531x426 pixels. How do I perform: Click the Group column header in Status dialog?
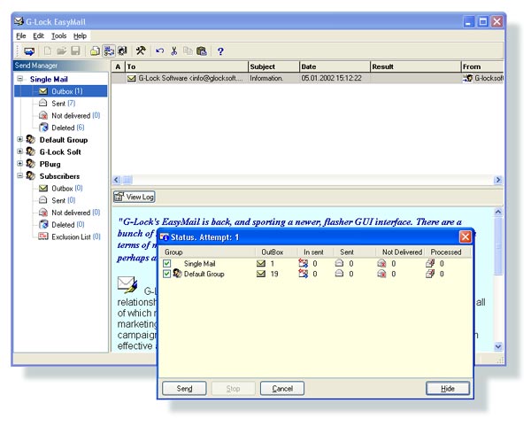click(208, 252)
